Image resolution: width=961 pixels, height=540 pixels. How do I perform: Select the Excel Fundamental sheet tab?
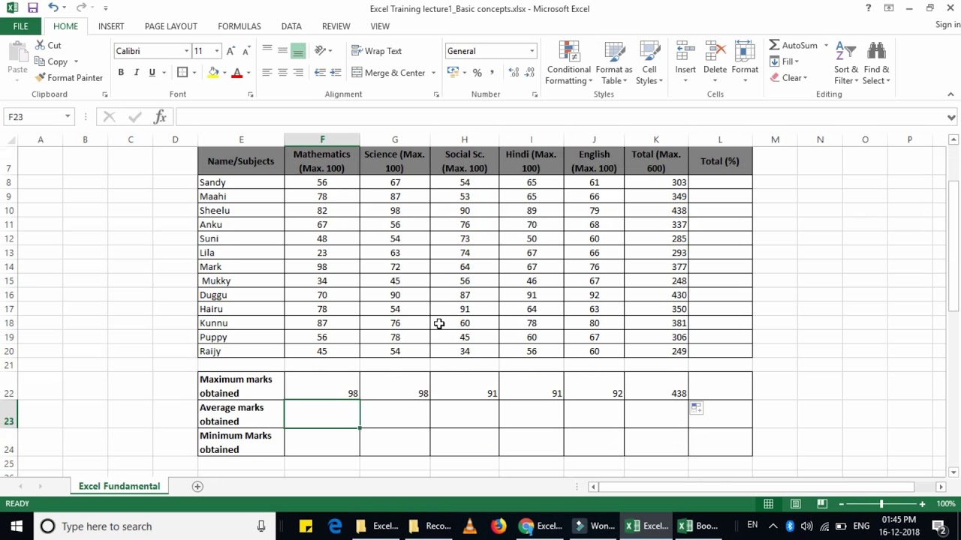(119, 486)
